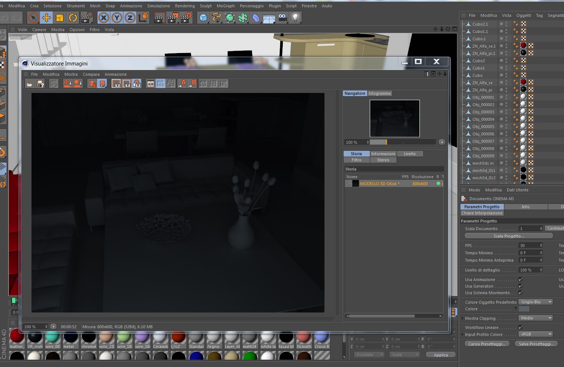
Task: Open the Colore Oggetto Predefinito Grigio-Blu dropdown
Action: (x=536, y=302)
